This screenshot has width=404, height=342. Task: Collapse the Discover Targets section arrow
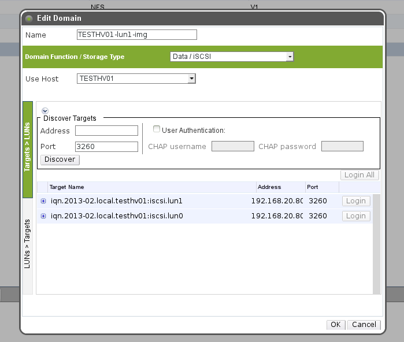point(45,111)
